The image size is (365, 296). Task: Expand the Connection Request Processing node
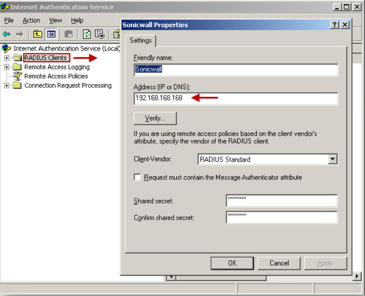tap(7, 86)
